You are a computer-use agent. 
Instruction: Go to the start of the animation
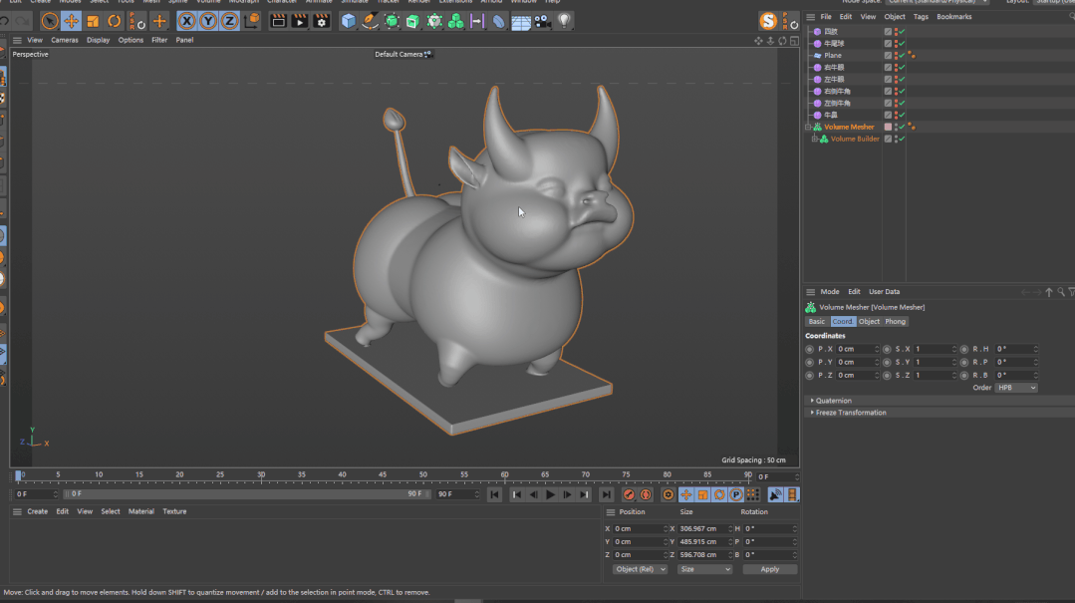(494, 494)
